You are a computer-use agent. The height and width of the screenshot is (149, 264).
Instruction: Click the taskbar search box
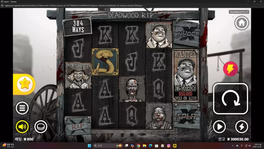108,146
